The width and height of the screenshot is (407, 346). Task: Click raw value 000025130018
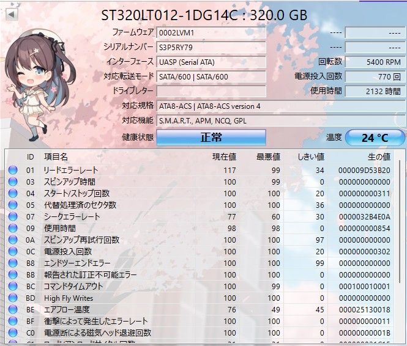364,310
